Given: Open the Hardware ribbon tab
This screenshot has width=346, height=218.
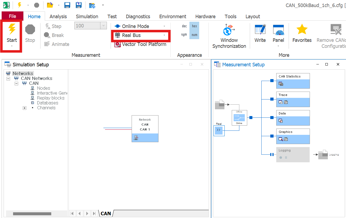Looking at the screenshot, I should [x=205, y=17].
